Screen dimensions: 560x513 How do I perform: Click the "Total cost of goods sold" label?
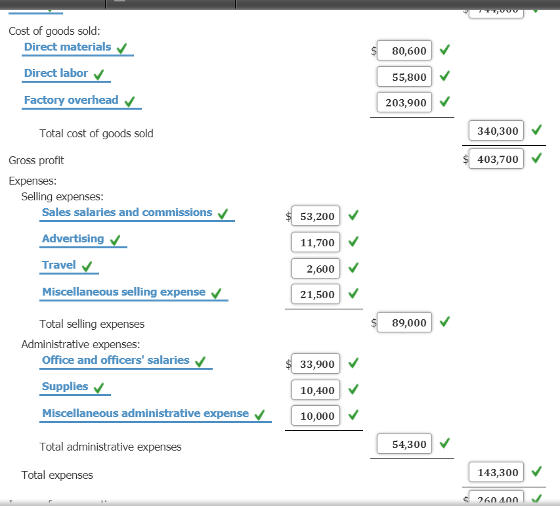pyautogui.click(x=97, y=133)
